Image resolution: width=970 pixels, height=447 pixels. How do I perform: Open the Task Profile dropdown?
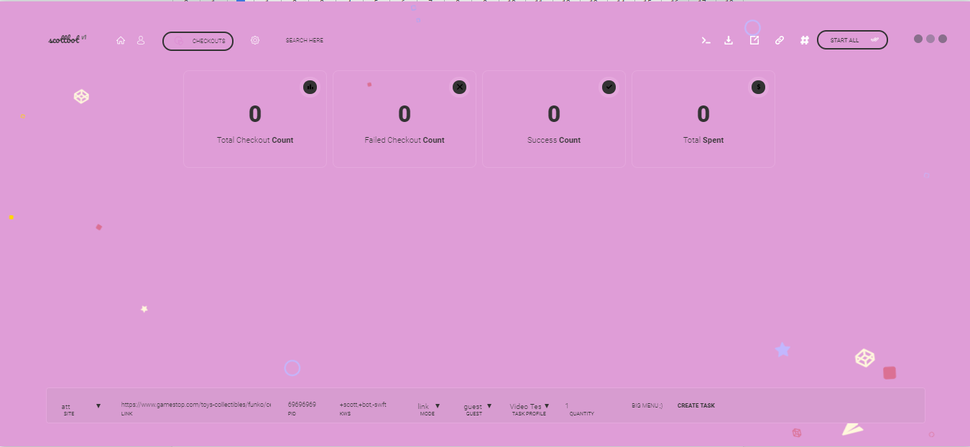click(x=530, y=406)
